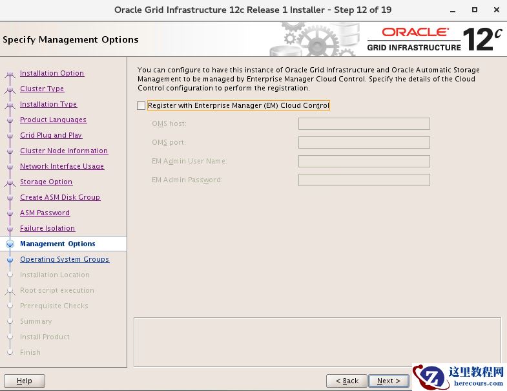Close the installer window

pos(497,10)
